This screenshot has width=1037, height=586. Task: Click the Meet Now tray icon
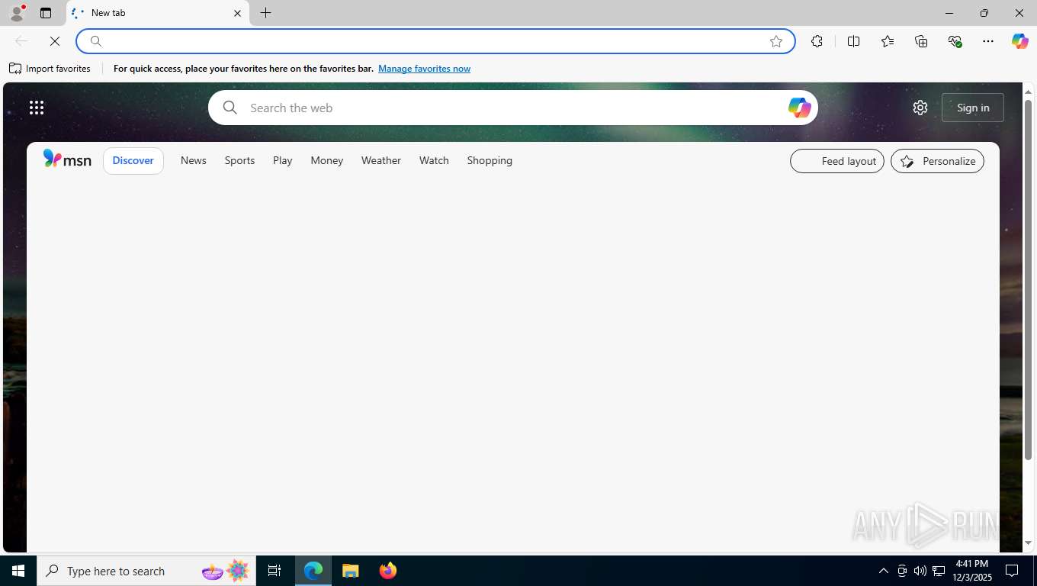pos(902,571)
